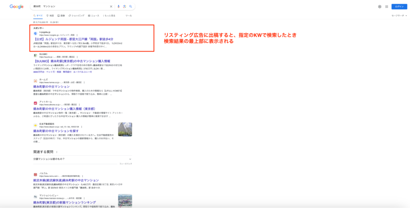Click the SUUMO site favicon
The image size is (410, 208).
point(35,55)
